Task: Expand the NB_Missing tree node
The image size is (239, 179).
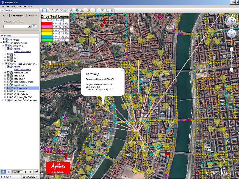Action: click(x=5, y=91)
